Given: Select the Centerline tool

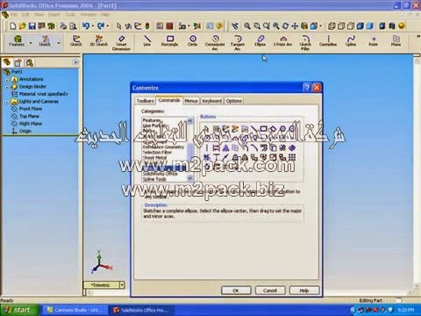Looking at the screenshot, I should click(x=328, y=40).
